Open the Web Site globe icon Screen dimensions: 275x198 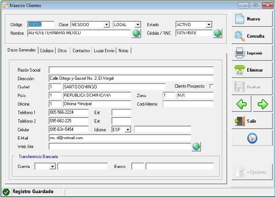pos(196,147)
